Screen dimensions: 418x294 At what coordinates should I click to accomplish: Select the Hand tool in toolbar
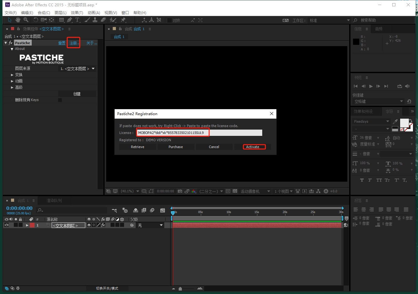click(x=18, y=20)
